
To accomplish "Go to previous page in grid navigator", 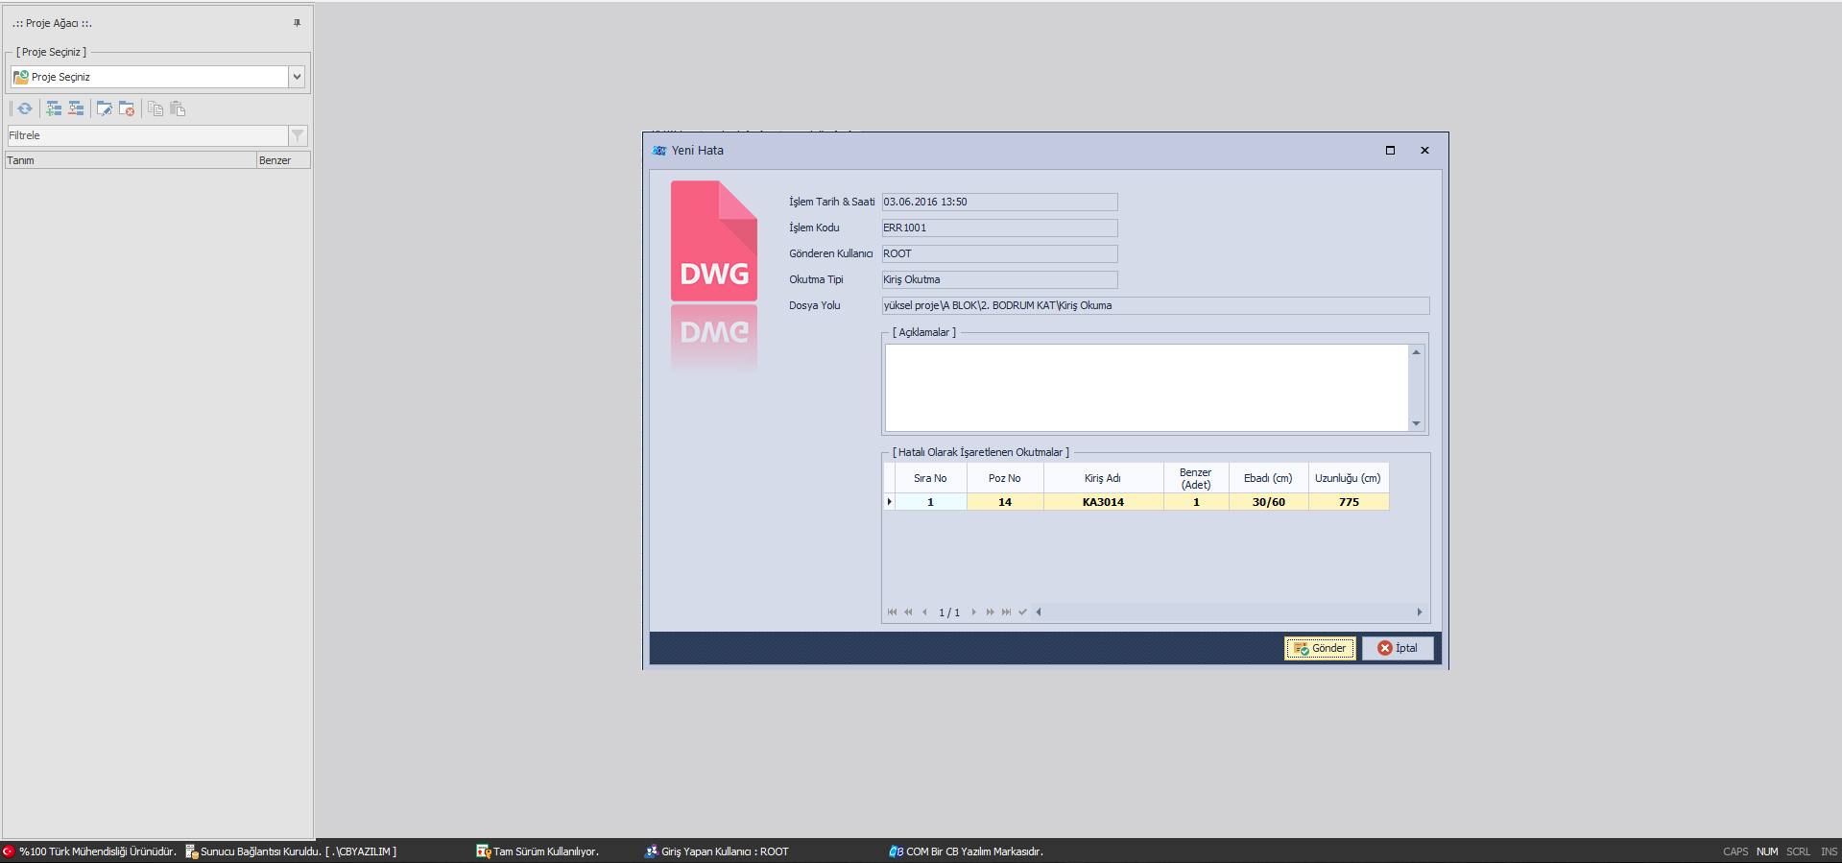I will [908, 611].
